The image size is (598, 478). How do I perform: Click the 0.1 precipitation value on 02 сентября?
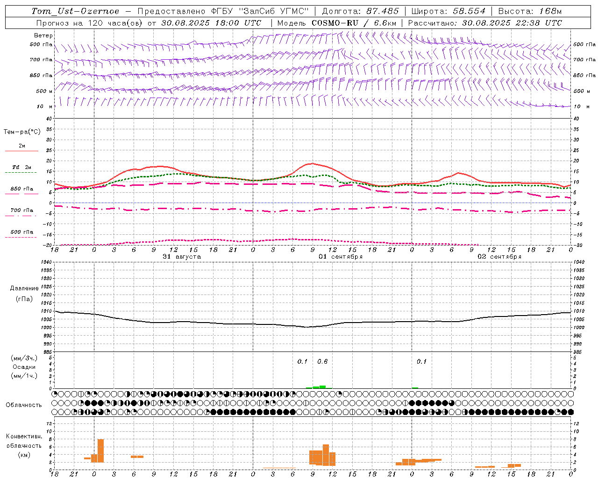[421, 361]
